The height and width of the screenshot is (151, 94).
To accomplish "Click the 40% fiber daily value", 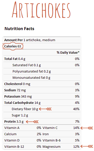I will pyautogui.click(x=76, y=109).
